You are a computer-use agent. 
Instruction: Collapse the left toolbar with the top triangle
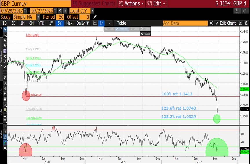pyautogui.click(x=1, y=28)
